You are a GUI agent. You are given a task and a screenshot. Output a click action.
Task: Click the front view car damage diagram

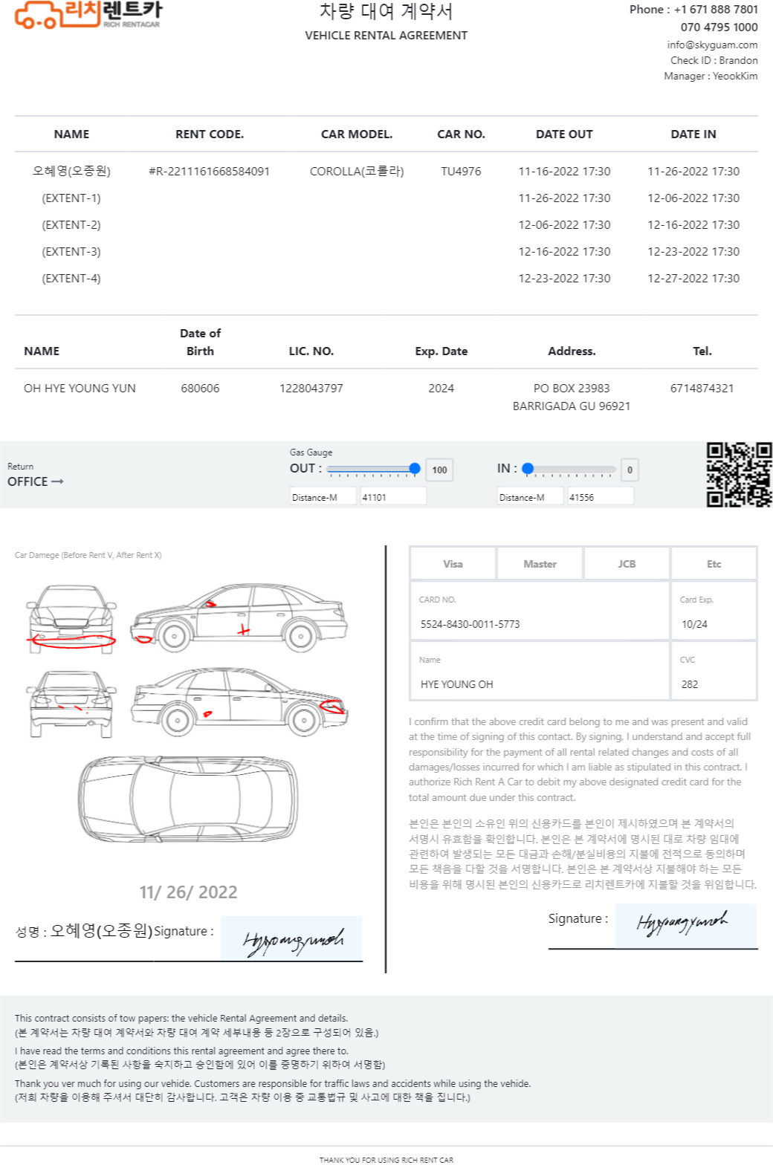tap(71, 620)
